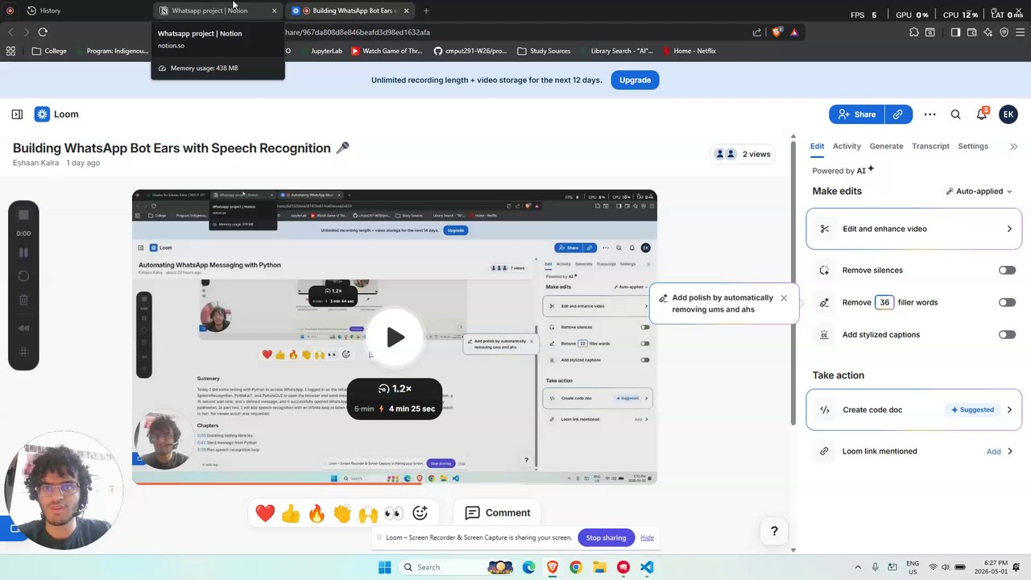Switch to the Activity tab

pyautogui.click(x=847, y=147)
